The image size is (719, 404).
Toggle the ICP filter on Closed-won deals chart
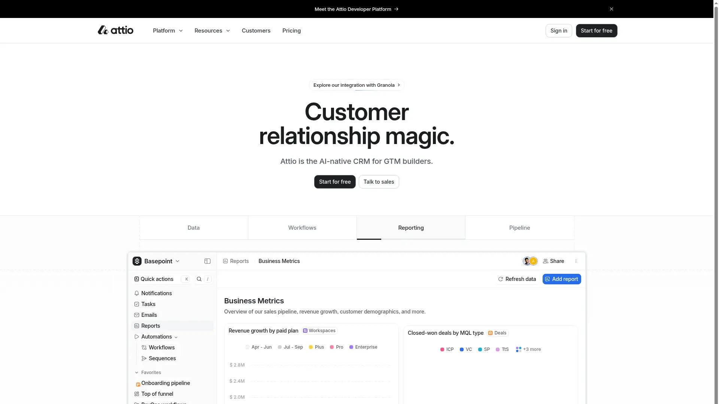tap(447, 349)
